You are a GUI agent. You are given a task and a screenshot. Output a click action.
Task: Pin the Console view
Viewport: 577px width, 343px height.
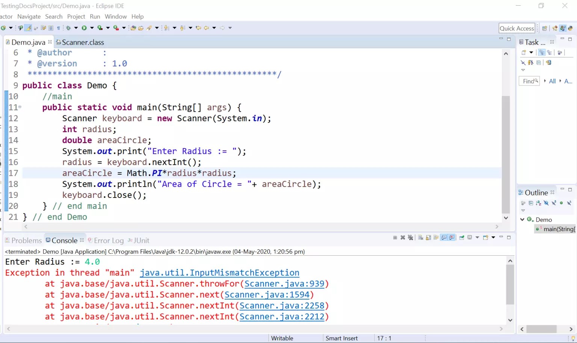point(461,237)
